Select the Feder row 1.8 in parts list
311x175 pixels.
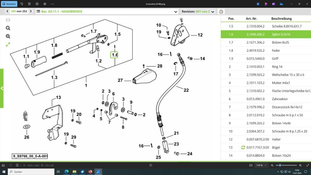(266, 51)
